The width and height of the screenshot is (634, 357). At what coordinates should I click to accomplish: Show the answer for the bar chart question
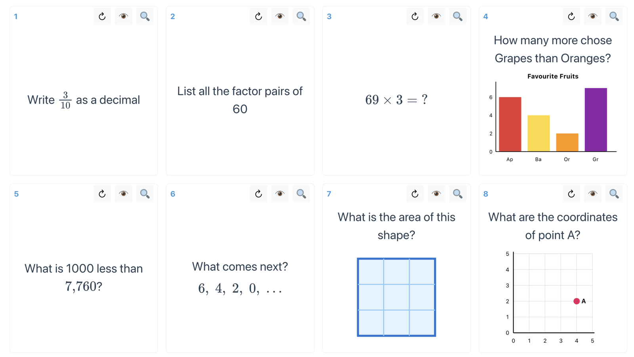tap(592, 17)
